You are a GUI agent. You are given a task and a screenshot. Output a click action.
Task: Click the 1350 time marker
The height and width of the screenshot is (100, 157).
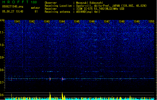coord(152,21)
